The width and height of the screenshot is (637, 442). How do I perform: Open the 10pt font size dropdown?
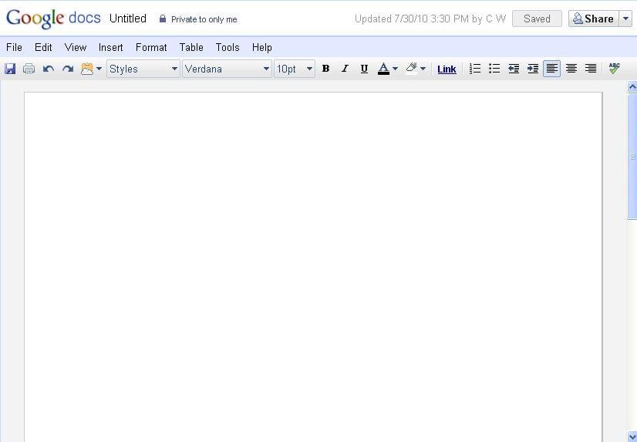(x=295, y=69)
